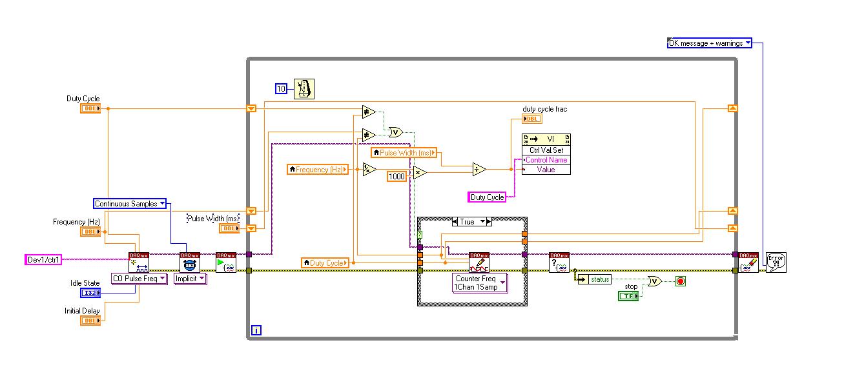Image resolution: width=844 pixels, height=387 pixels.
Task: Click the DAQmx Write node in case structure
Action: click(x=479, y=262)
